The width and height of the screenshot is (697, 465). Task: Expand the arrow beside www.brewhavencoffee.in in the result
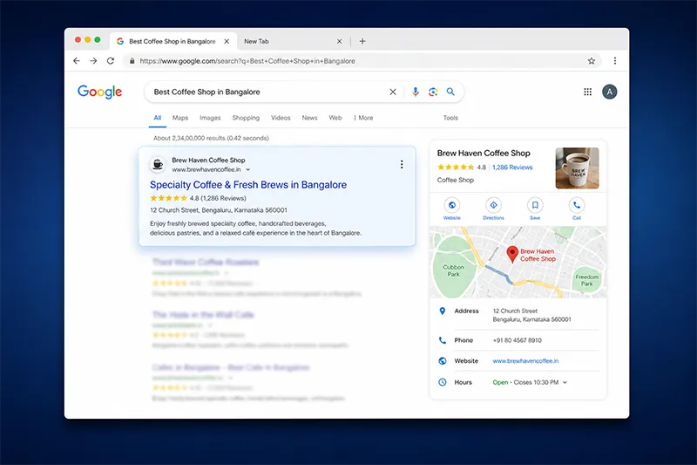[x=248, y=169]
